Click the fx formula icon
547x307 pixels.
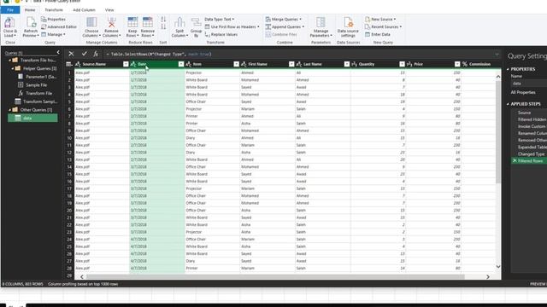coord(96,54)
